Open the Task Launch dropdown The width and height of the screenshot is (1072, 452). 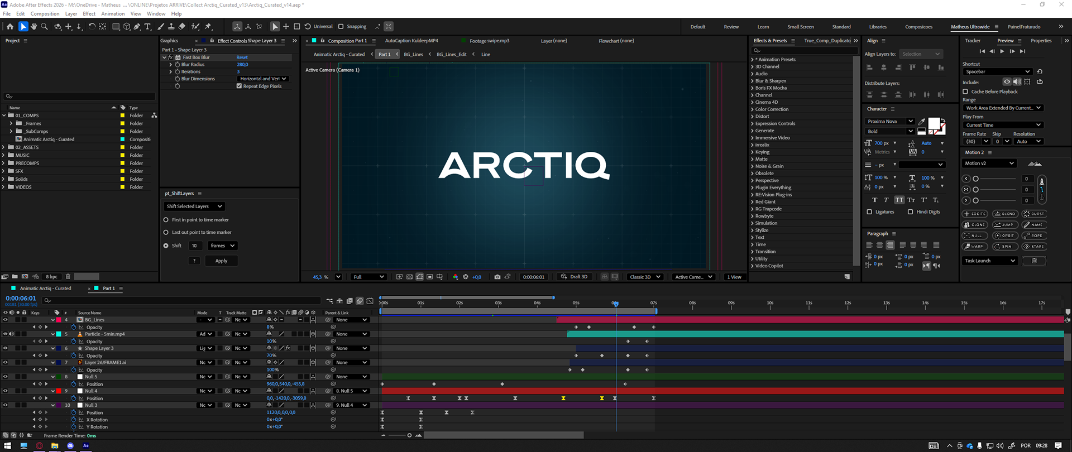990,261
